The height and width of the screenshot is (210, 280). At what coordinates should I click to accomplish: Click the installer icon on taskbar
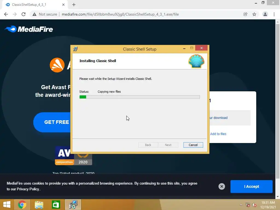[73, 205]
